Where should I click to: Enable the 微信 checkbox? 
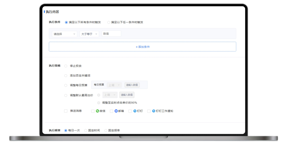(x=93, y=111)
